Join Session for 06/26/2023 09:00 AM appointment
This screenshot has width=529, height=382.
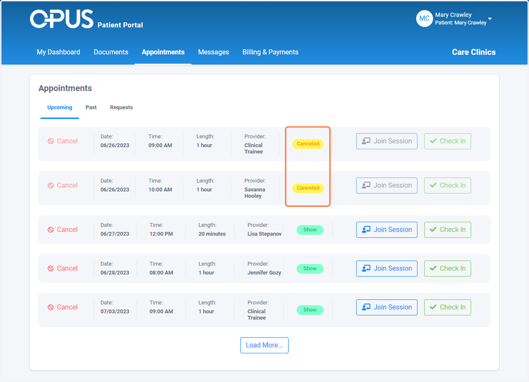[x=387, y=141]
